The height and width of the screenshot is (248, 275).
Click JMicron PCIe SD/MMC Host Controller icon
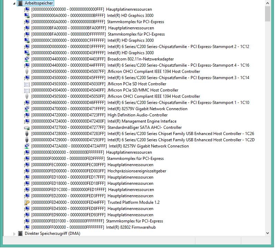(27, 90)
